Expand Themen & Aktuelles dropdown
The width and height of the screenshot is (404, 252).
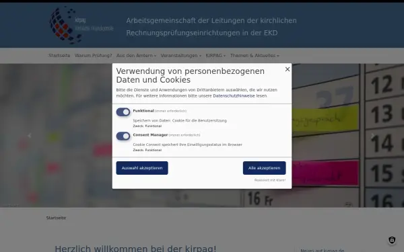click(255, 56)
